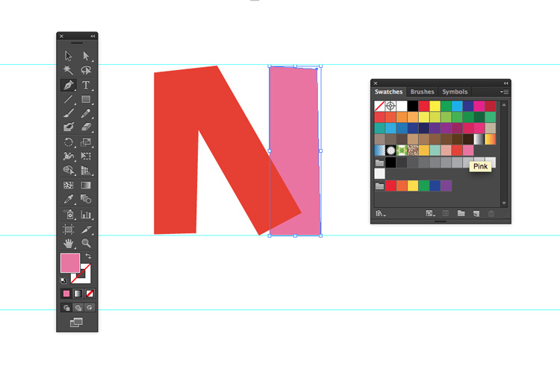
Task: Pick the Shape Builder tool
Action: point(68,171)
